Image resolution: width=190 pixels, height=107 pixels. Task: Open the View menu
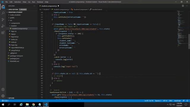[24, 2]
